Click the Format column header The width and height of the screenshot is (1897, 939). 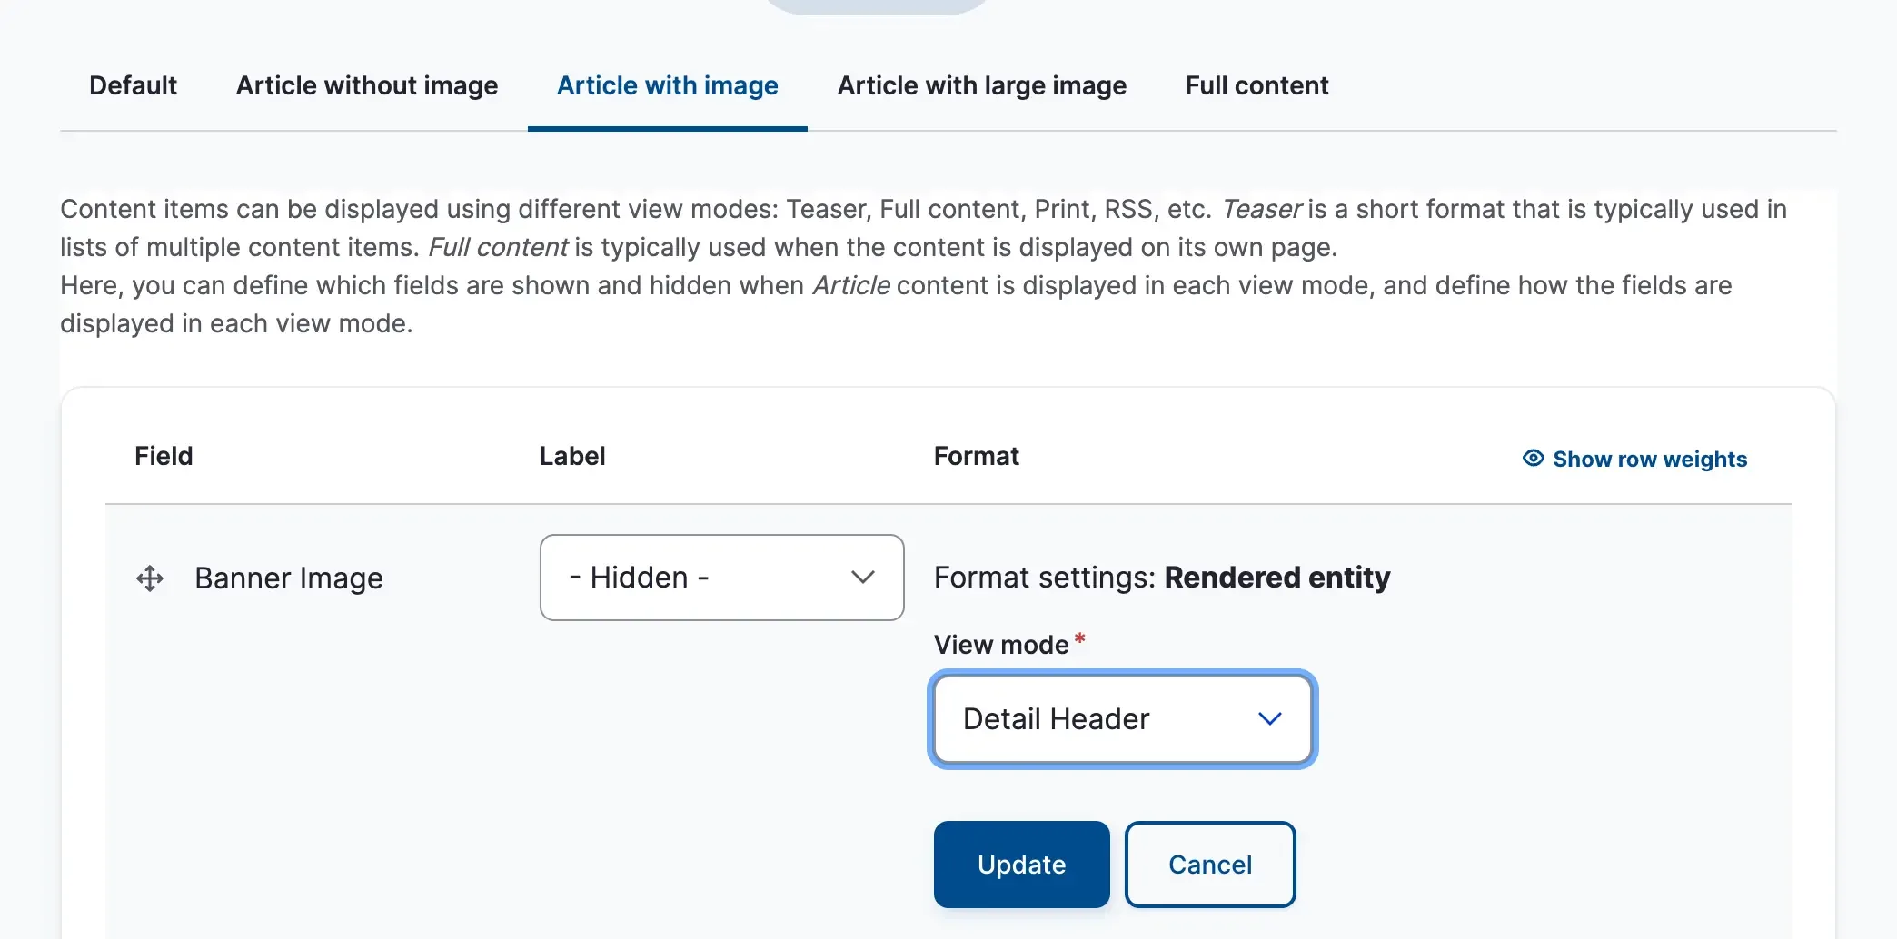pos(976,456)
